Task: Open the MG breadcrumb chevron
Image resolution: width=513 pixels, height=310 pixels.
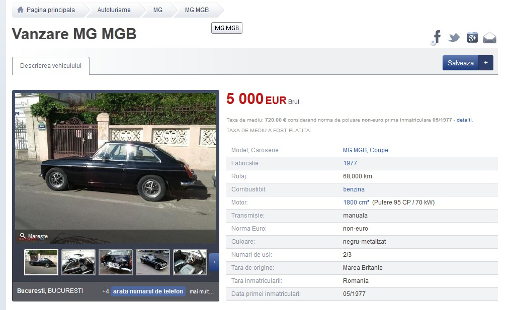Action: coord(158,10)
